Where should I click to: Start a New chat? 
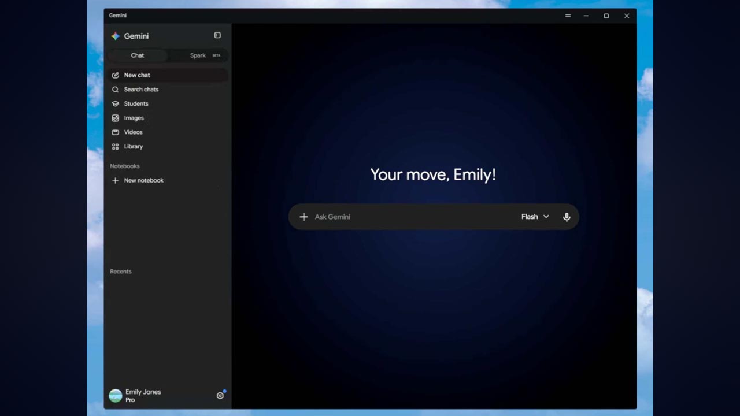point(167,75)
